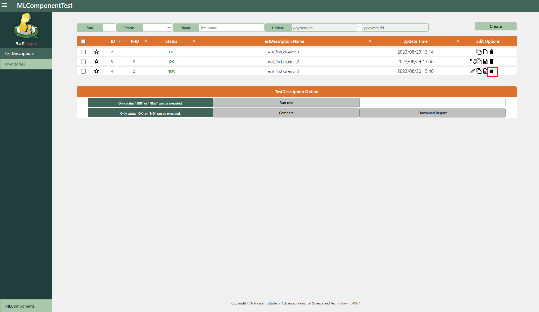
Task: Select the checkbox for the row with ID 4
Action: 83,71
